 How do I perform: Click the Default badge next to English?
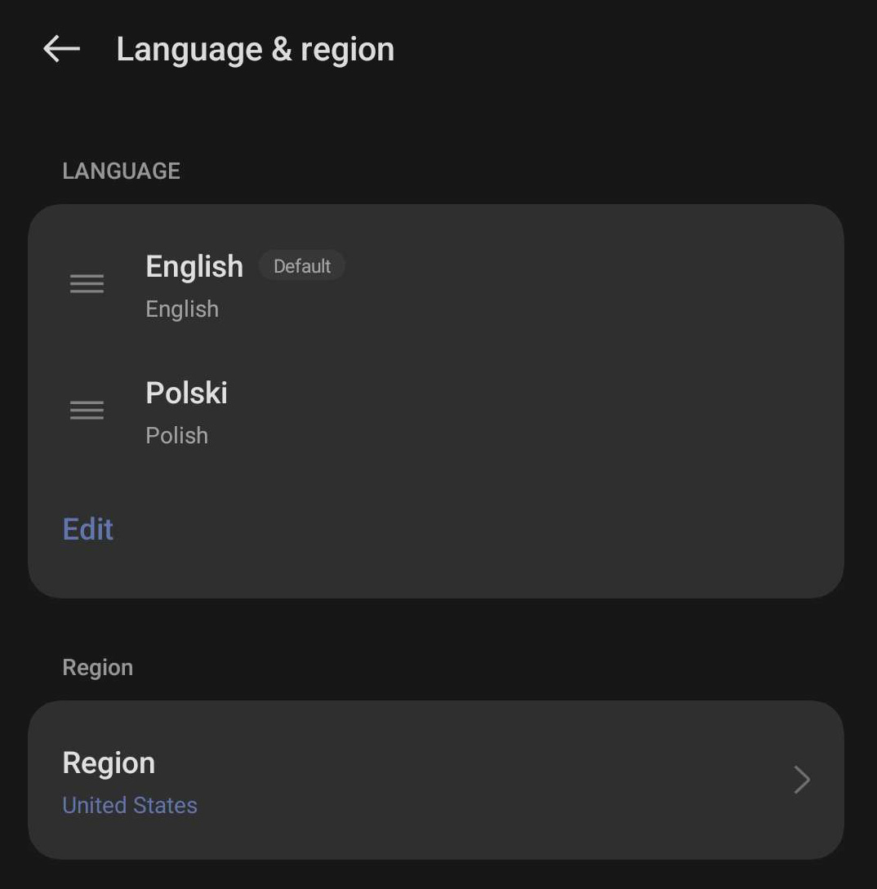coord(302,266)
